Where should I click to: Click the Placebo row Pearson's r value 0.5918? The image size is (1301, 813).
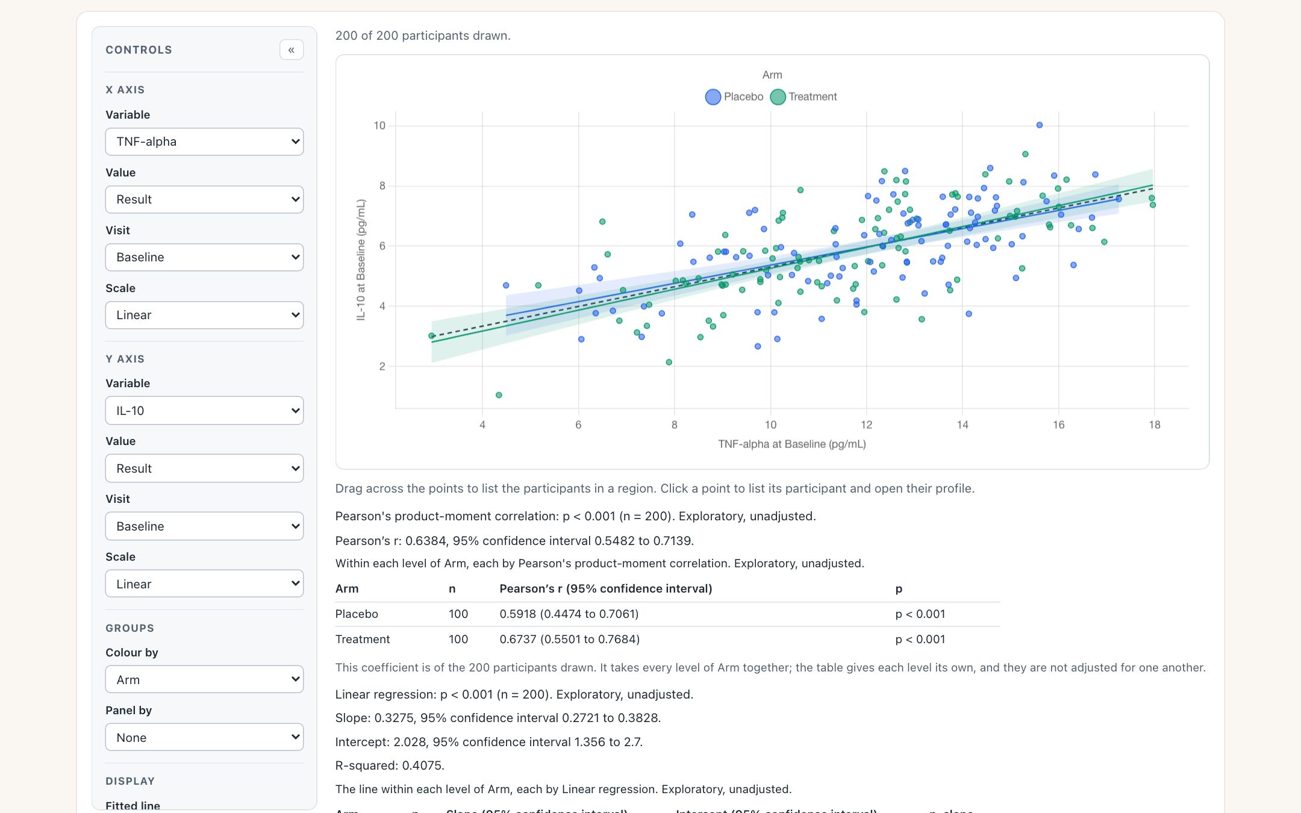pyautogui.click(x=569, y=614)
